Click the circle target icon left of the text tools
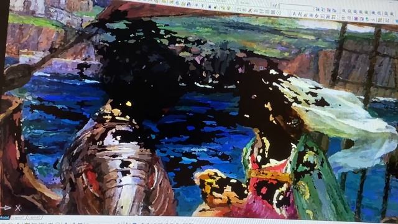 pyautogui.click(x=279, y=12)
